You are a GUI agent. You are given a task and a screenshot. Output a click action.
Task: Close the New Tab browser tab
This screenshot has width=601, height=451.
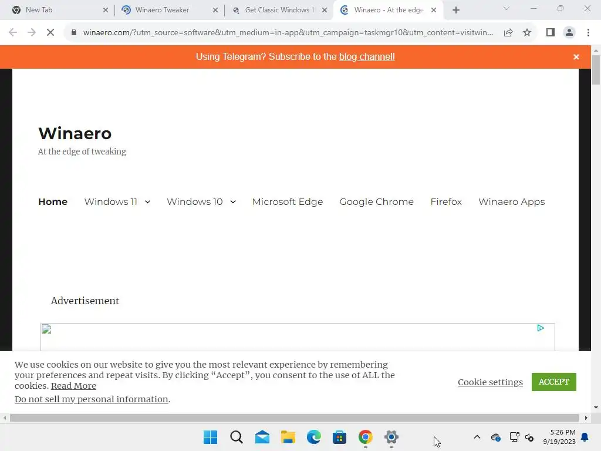tap(106, 11)
